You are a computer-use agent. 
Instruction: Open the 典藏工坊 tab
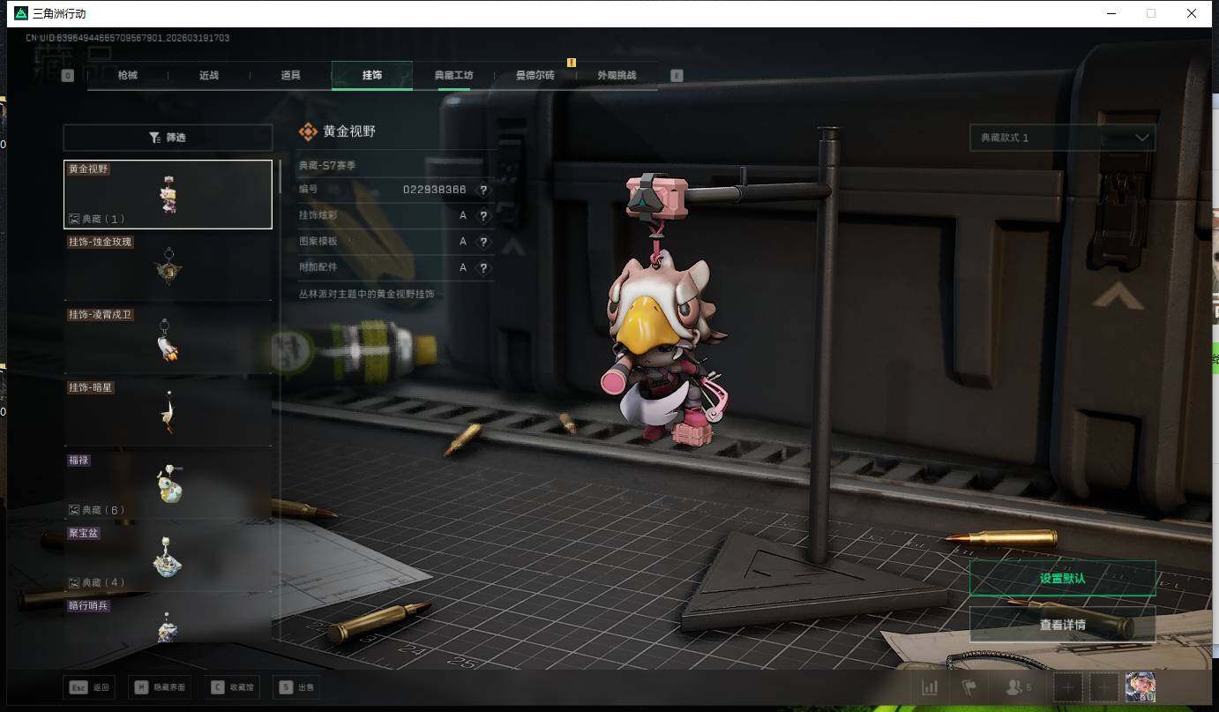coord(453,75)
